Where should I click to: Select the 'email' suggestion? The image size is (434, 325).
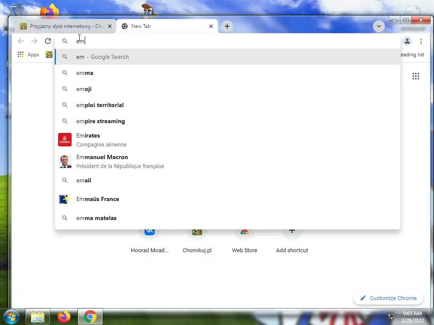[x=228, y=180]
